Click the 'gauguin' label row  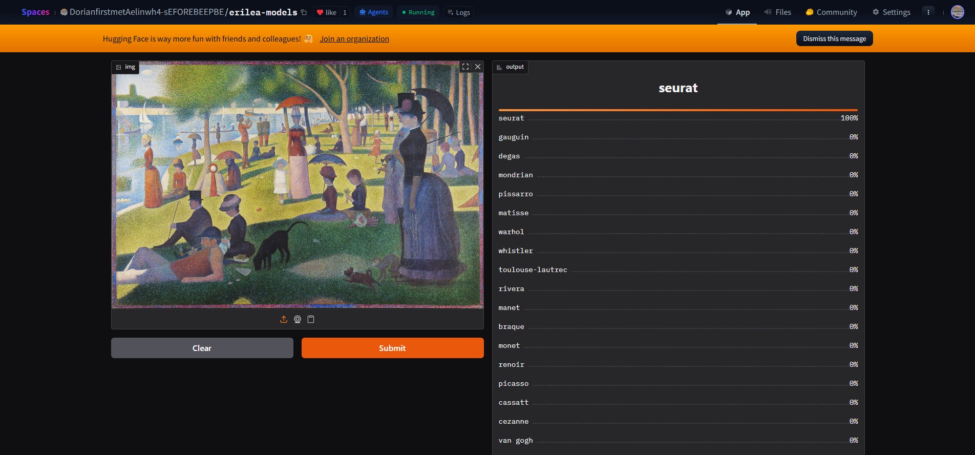(678, 137)
